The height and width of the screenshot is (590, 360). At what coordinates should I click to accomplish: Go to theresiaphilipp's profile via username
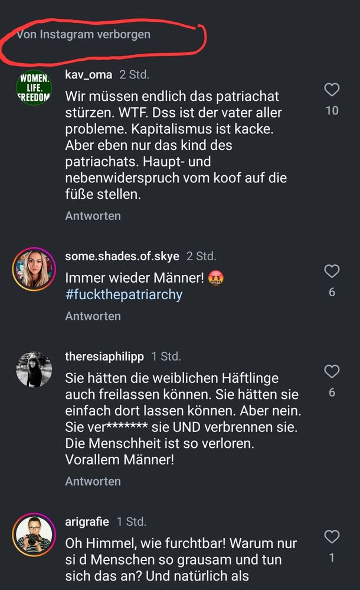104,356
